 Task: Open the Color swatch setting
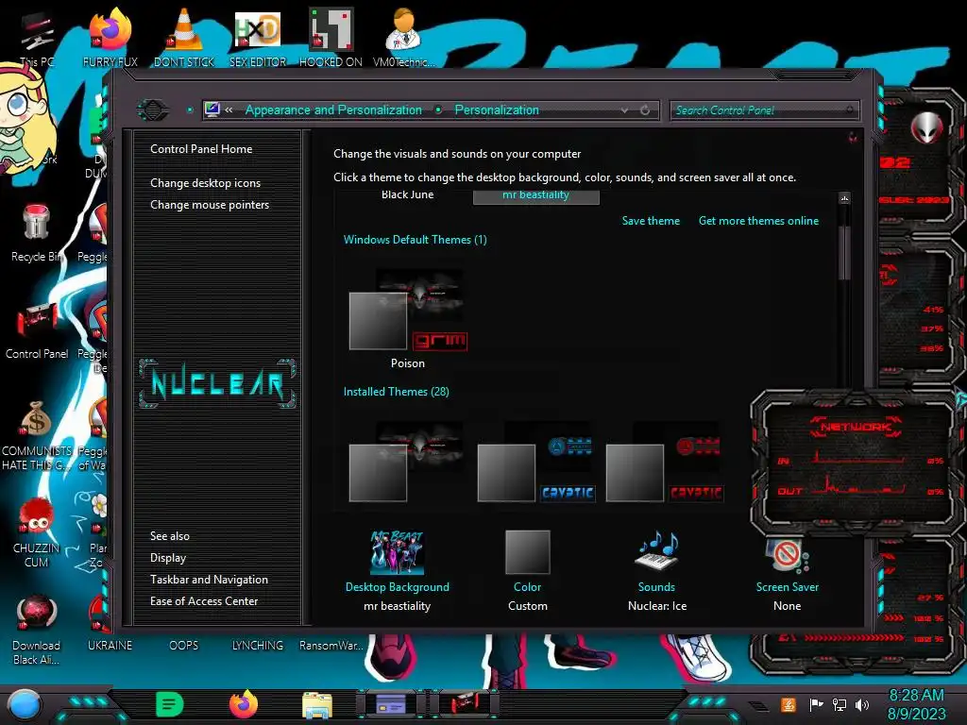[527, 552]
